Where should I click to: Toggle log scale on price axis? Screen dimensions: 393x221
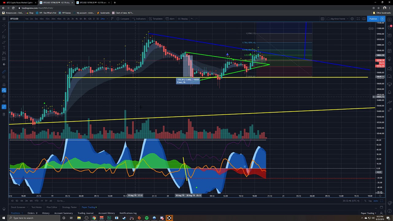tap(370, 201)
